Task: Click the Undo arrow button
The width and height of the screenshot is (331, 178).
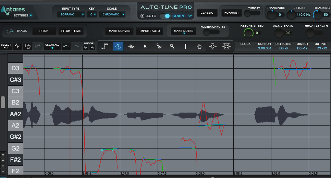Action: point(66,46)
